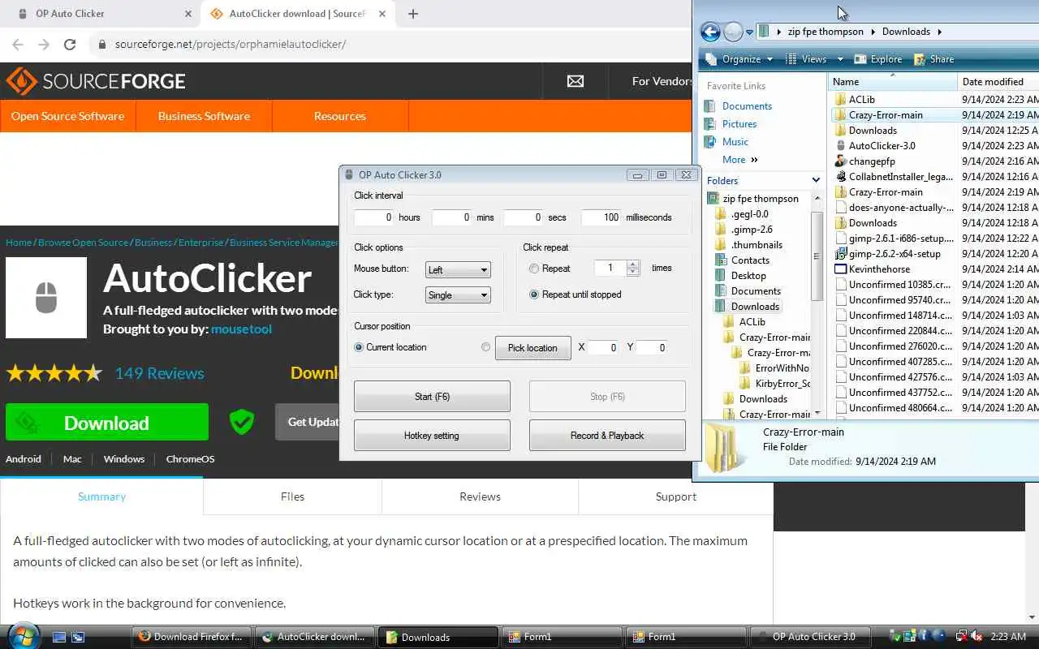Click the Explorer forward arrow button
Image resolution: width=1039 pixels, height=649 pixels.
(x=733, y=32)
